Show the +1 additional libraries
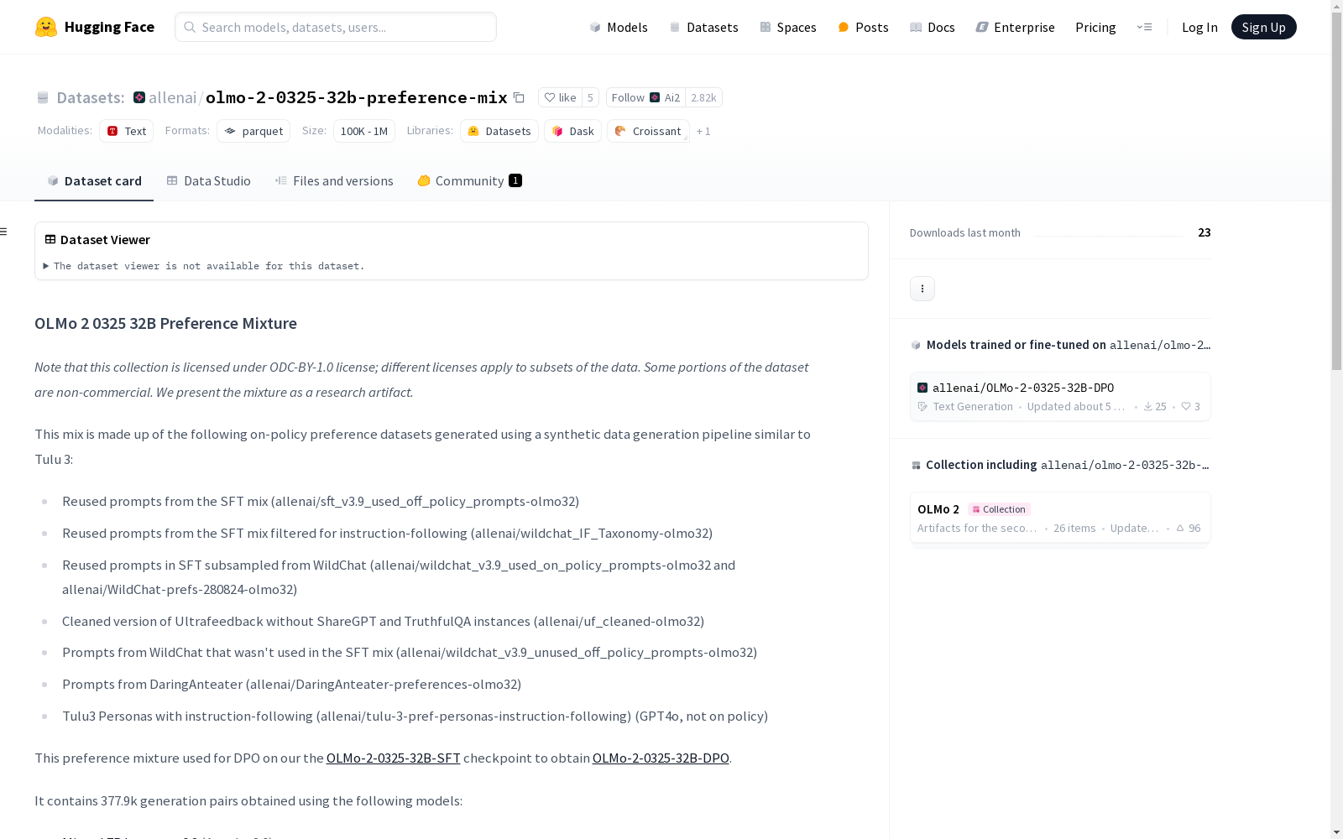The height and width of the screenshot is (839, 1343). pyautogui.click(x=703, y=131)
